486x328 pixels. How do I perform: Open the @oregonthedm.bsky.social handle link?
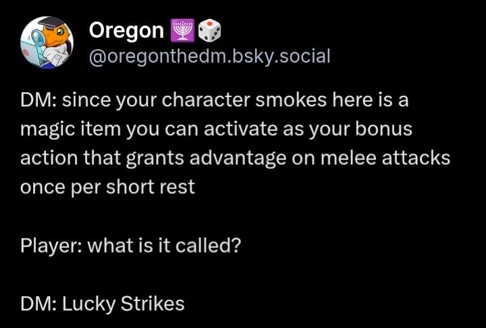click(210, 56)
